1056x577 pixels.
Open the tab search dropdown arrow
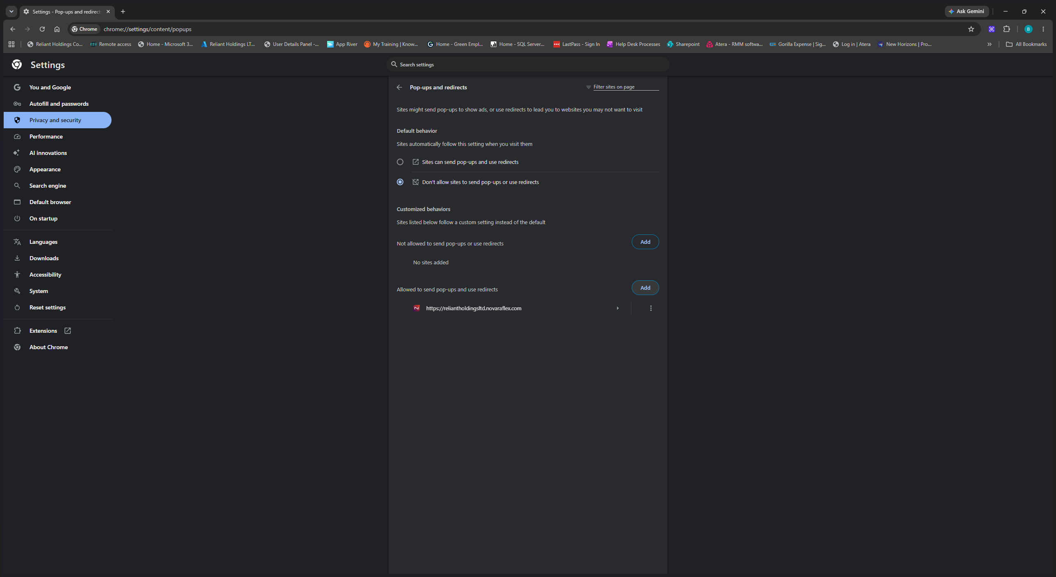pyautogui.click(x=11, y=11)
